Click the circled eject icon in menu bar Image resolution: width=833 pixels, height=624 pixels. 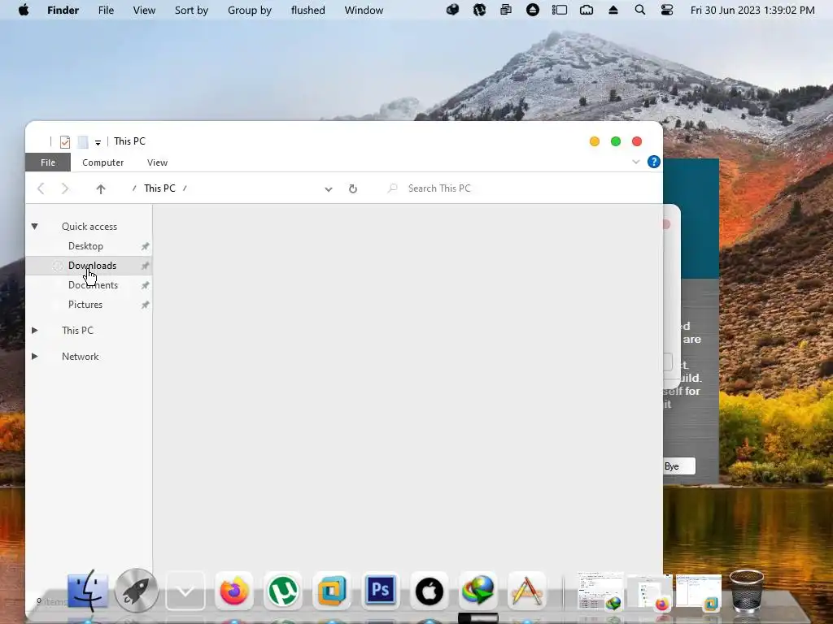tap(532, 10)
